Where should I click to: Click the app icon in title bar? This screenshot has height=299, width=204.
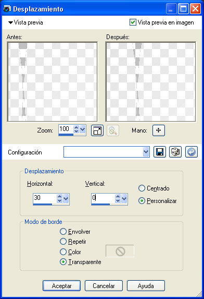(x=7, y=9)
